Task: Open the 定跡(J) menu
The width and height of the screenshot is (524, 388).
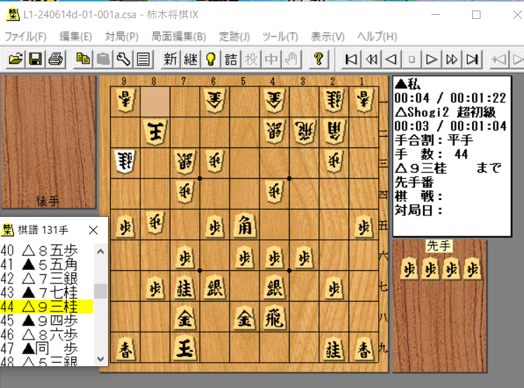Action: pyautogui.click(x=234, y=36)
